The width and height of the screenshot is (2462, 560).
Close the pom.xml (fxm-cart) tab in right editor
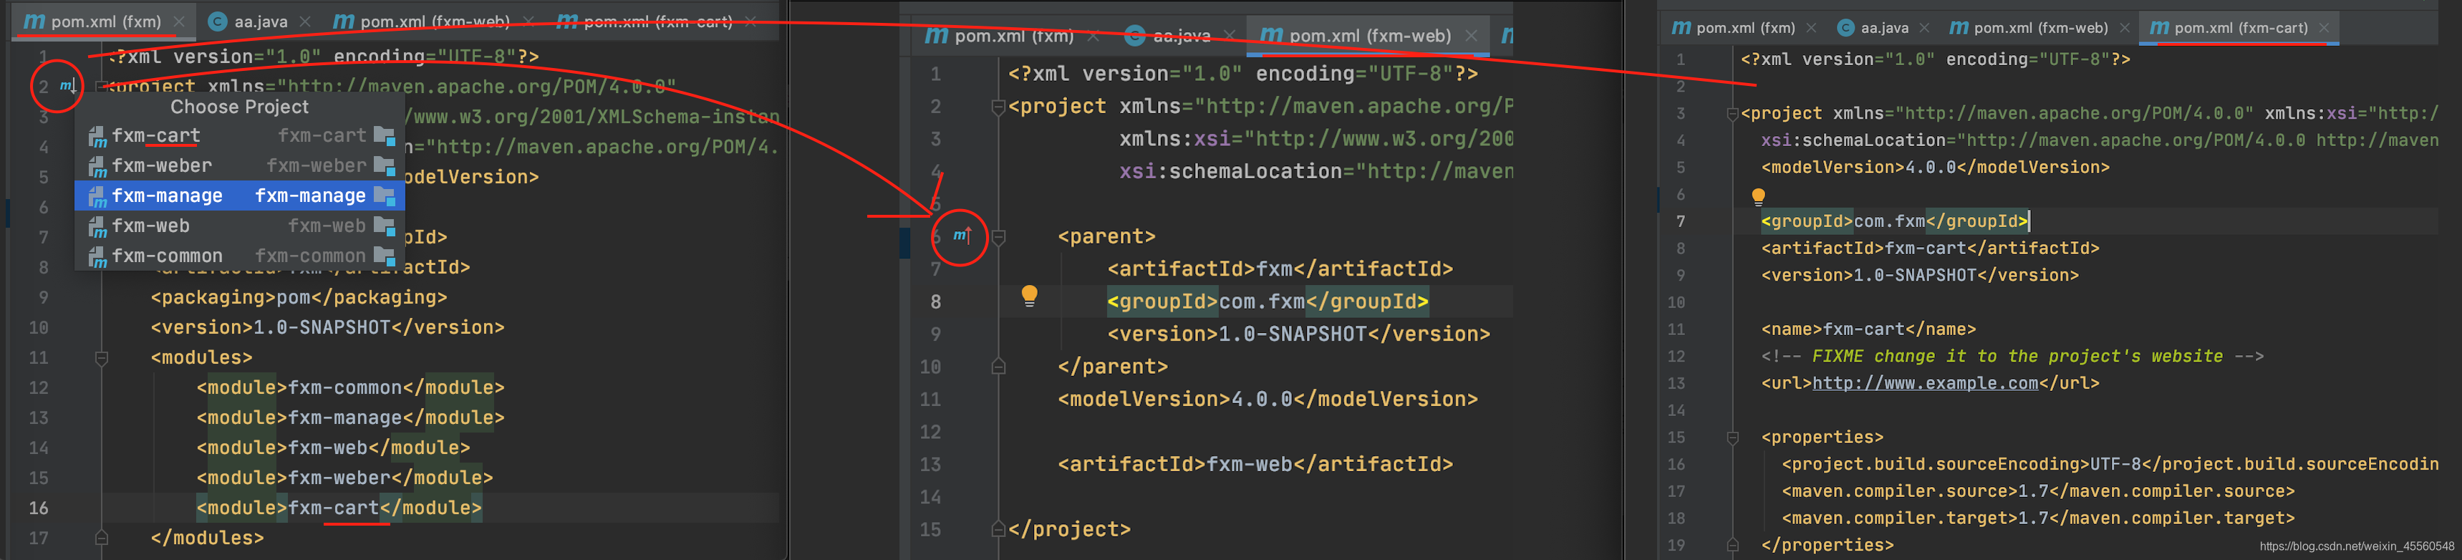tap(2323, 28)
